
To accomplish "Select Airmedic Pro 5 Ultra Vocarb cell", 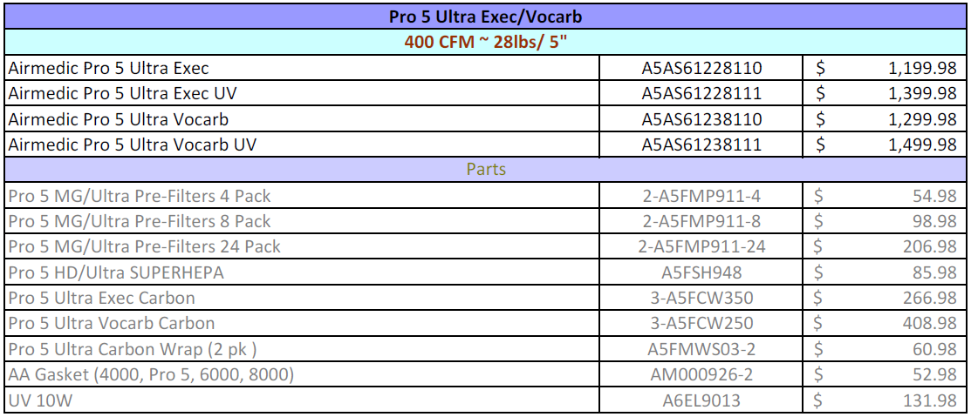I will 302,118.
